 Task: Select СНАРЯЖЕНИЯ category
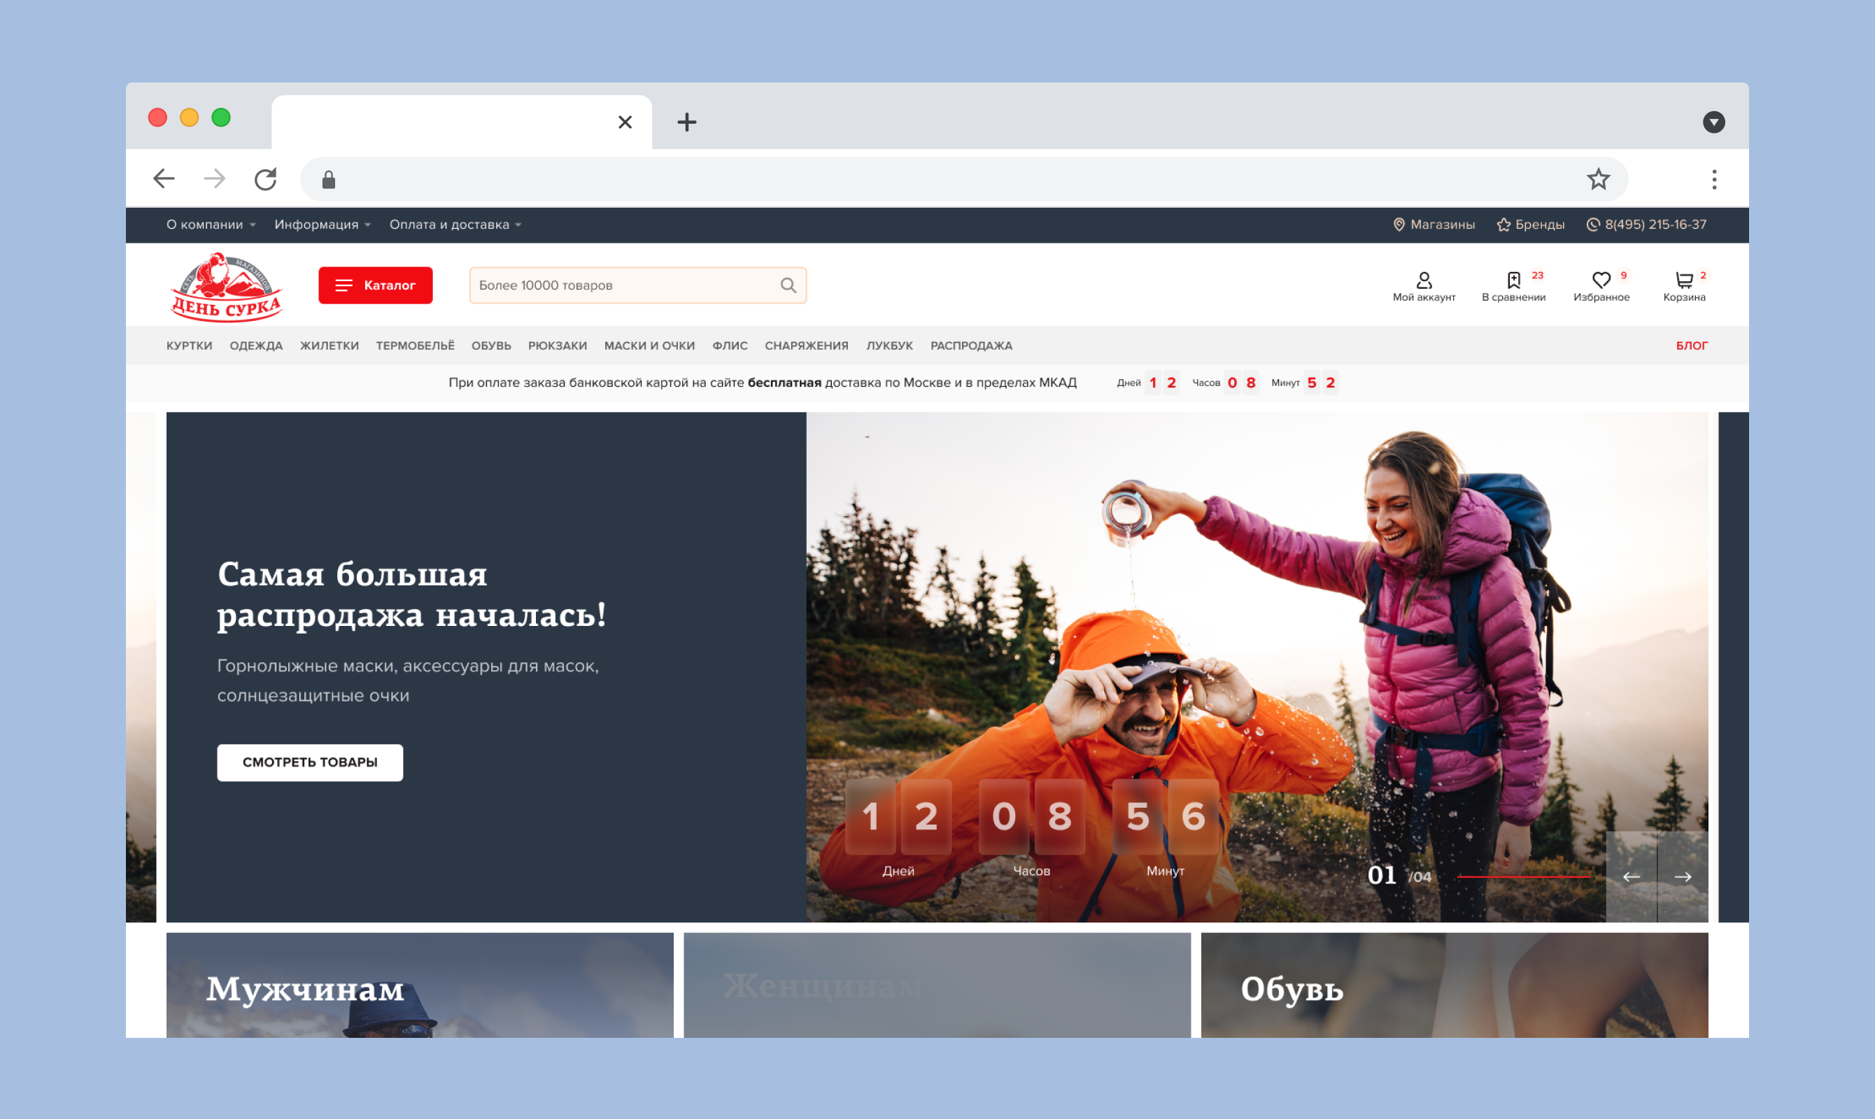coord(806,345)
